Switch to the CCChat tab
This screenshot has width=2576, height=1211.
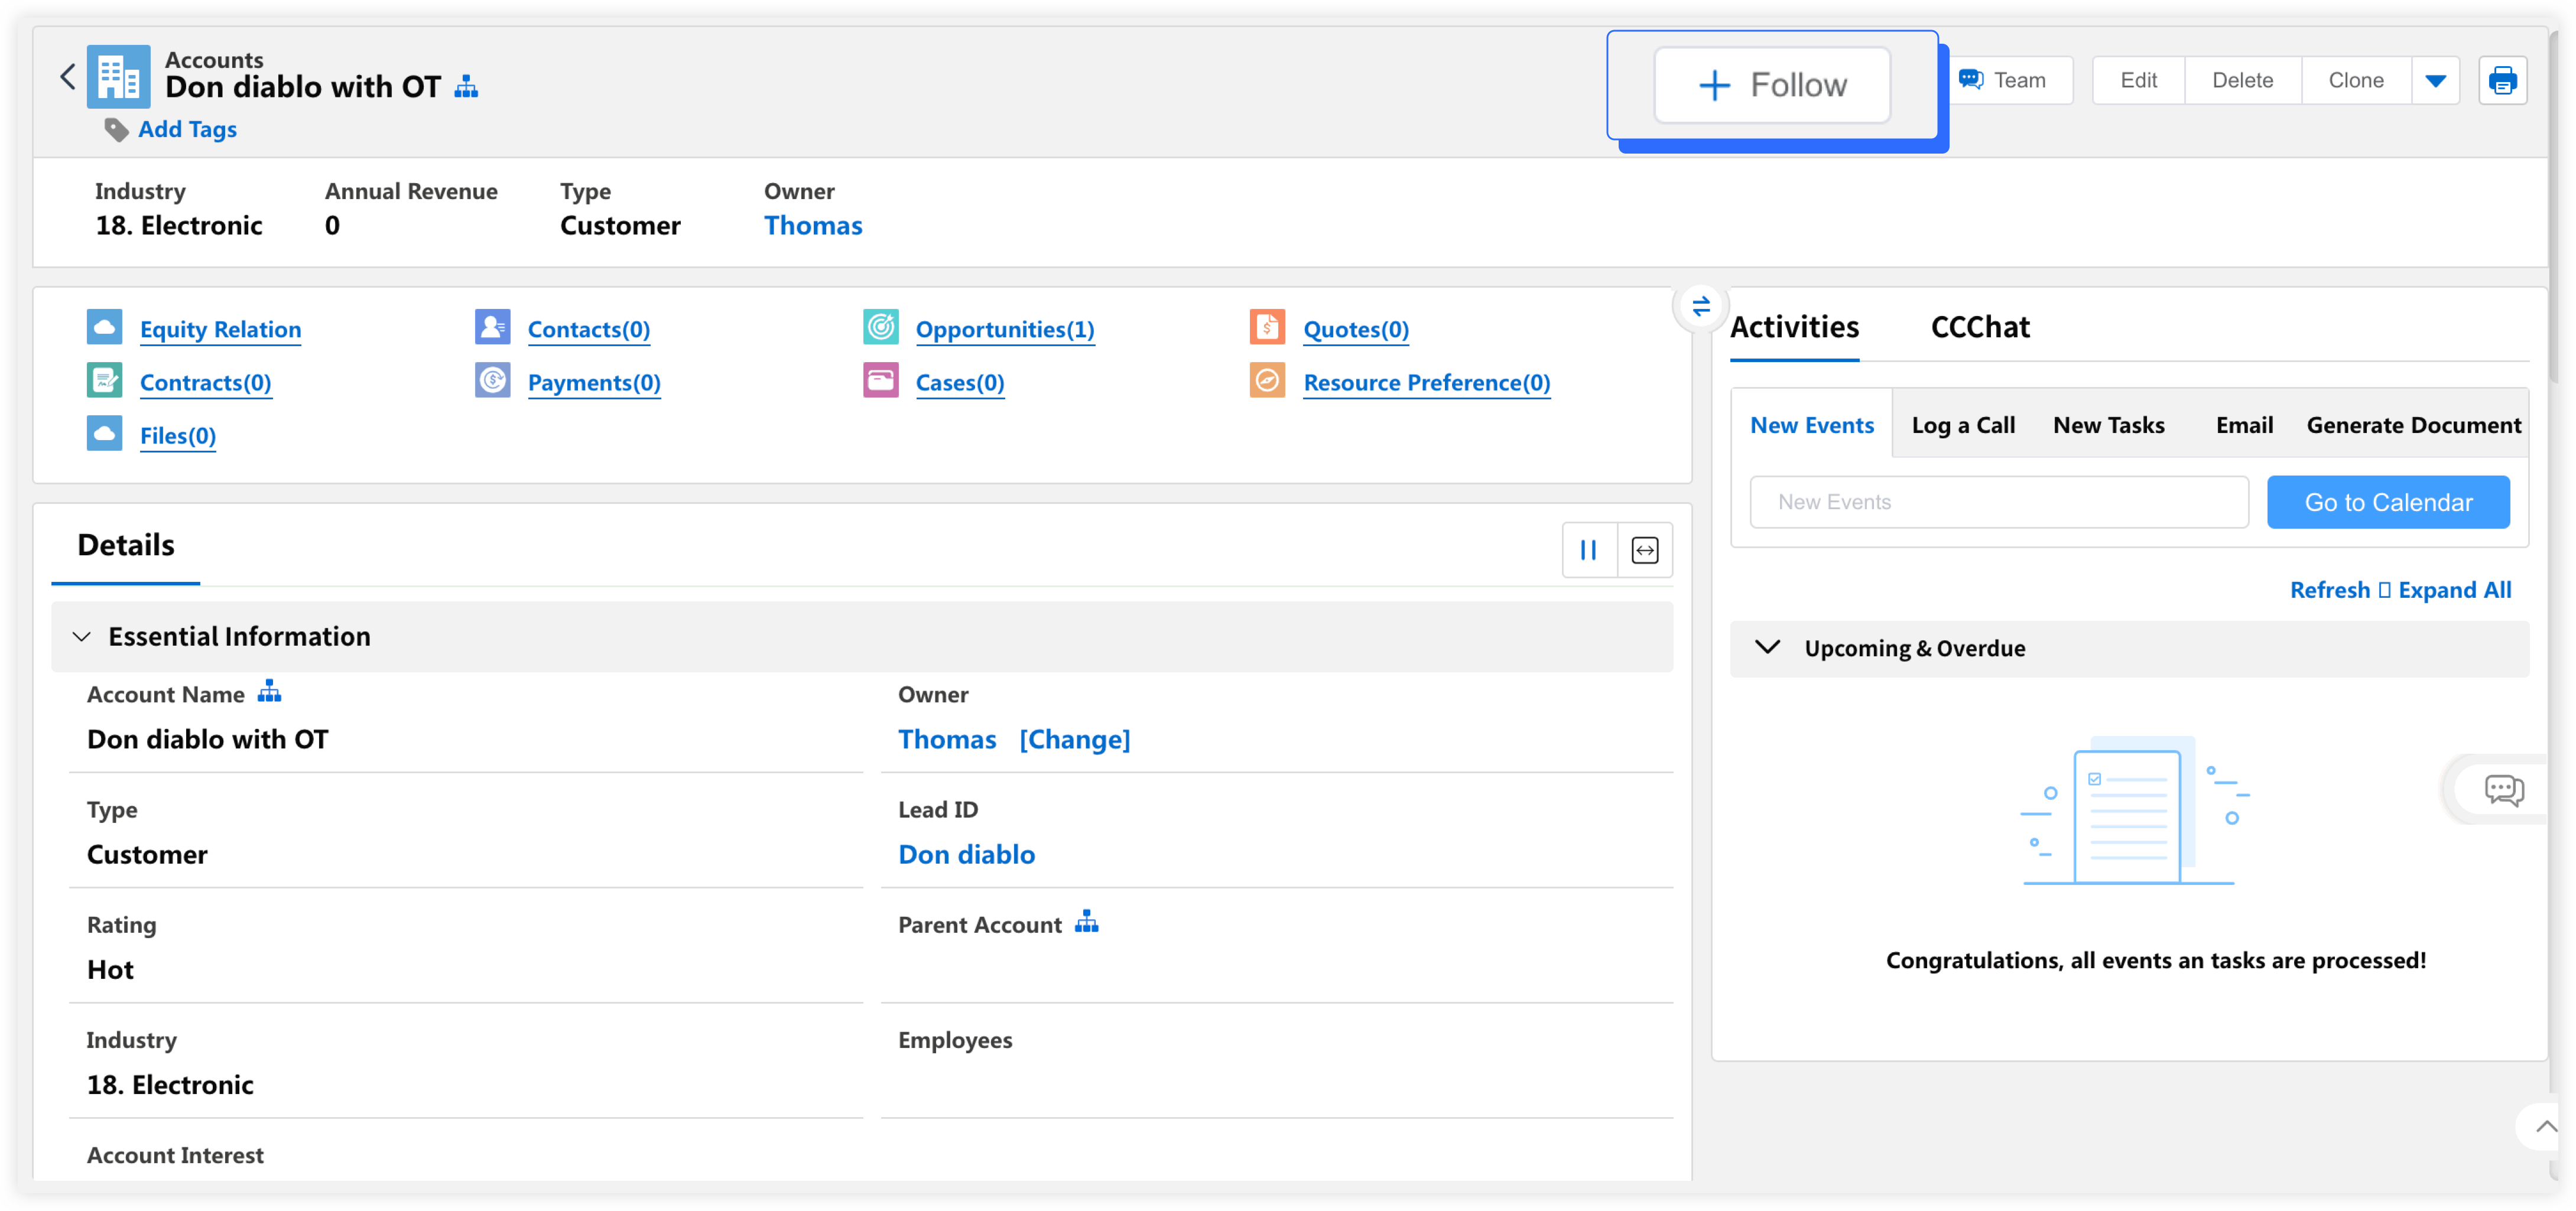click(x=1979, y=327)
